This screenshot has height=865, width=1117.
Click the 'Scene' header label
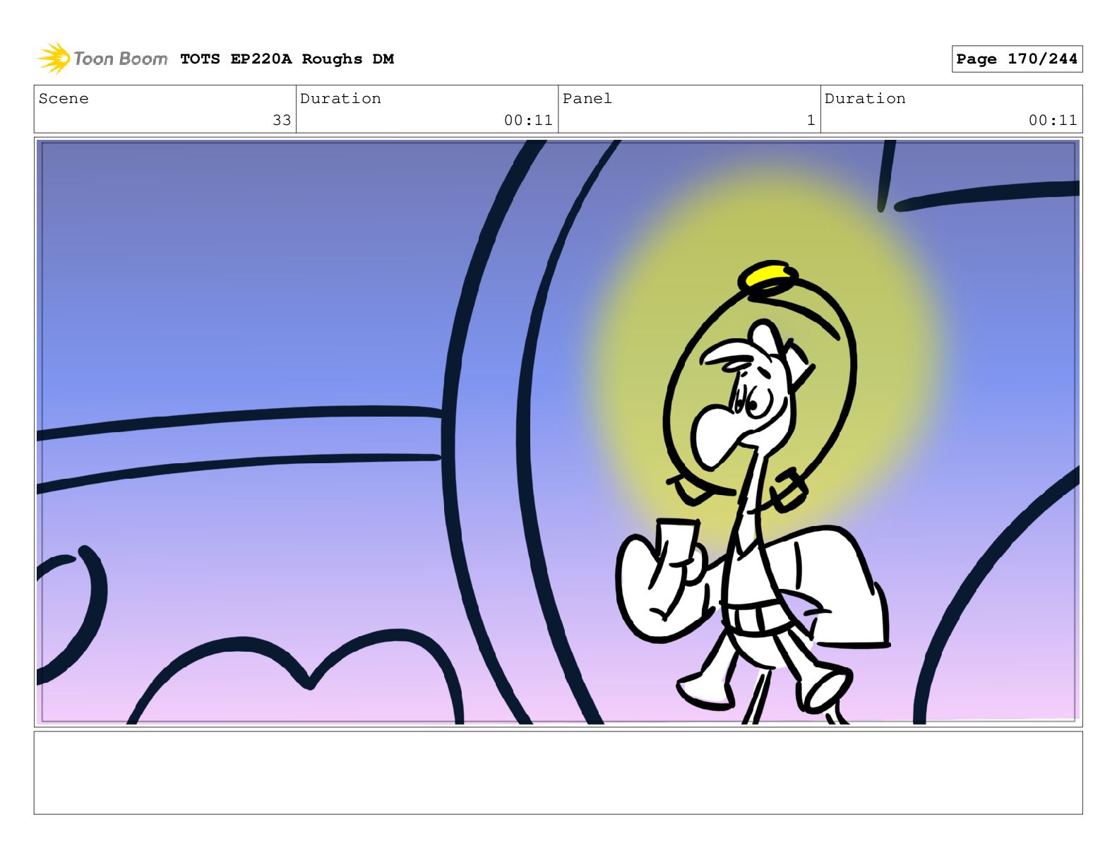tap(64, 99)
